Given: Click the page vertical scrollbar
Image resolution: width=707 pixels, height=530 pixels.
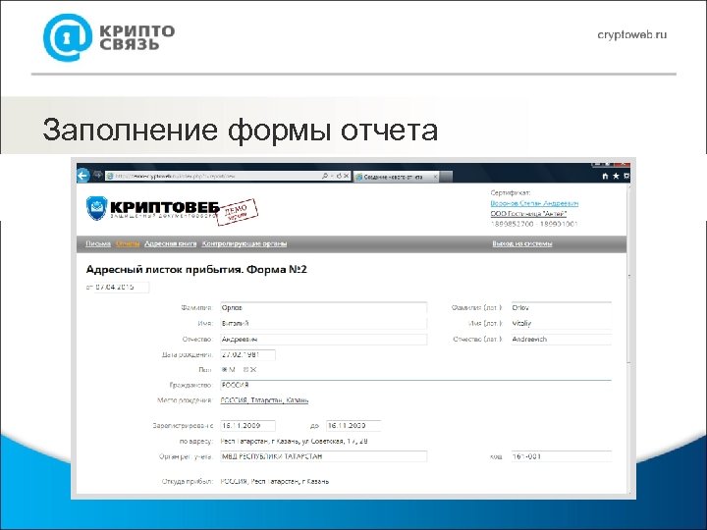Looking at the screenshot, I should click(x=629, y=338).
